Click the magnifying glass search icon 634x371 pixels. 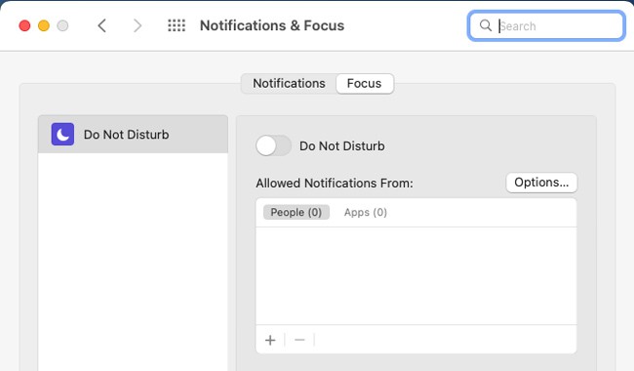485,25
